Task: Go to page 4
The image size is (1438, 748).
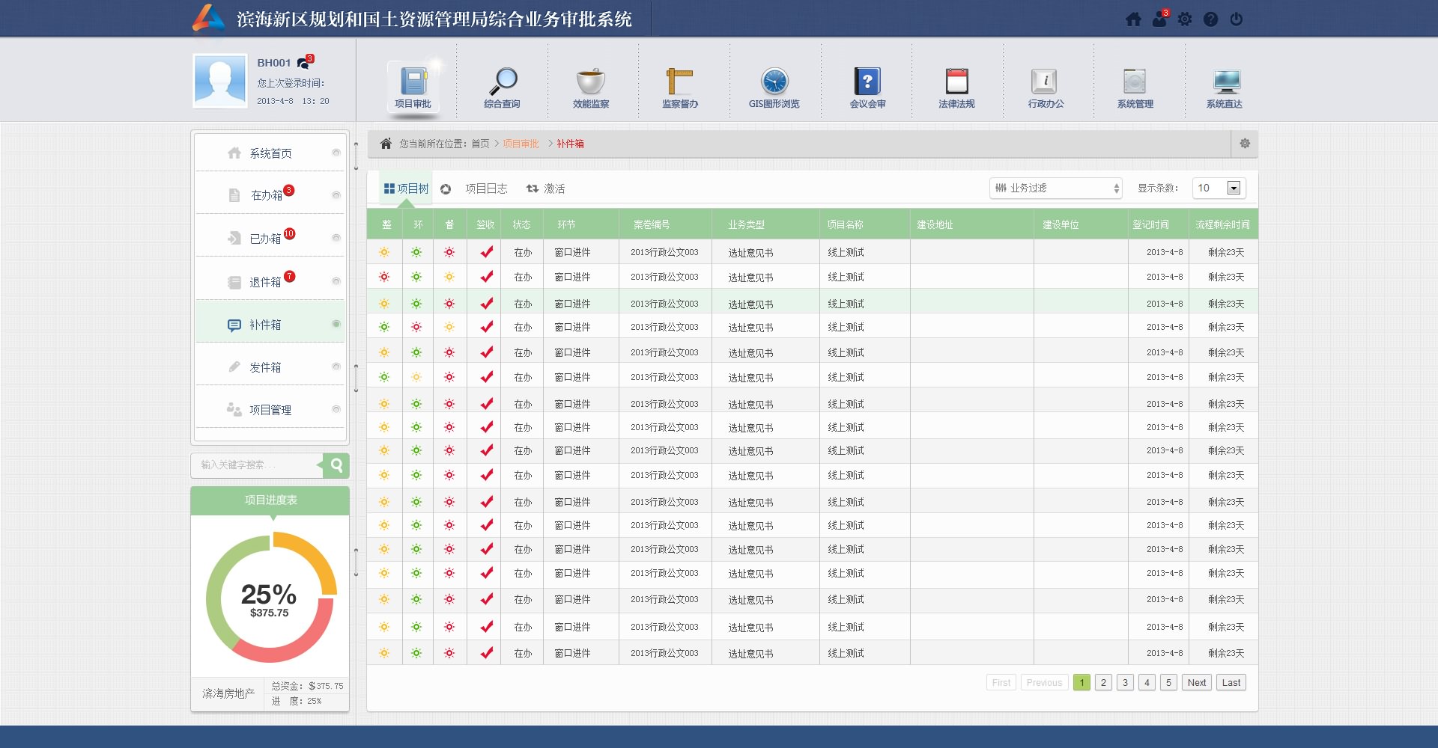Action: coord(1147,682)
